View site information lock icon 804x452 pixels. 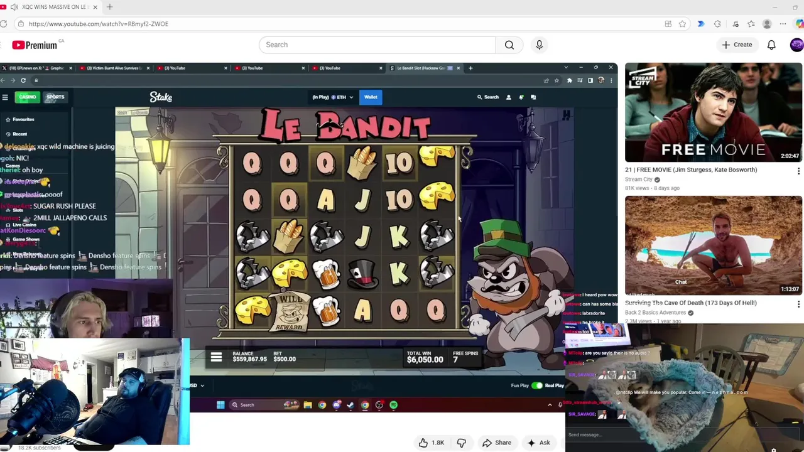21,24
